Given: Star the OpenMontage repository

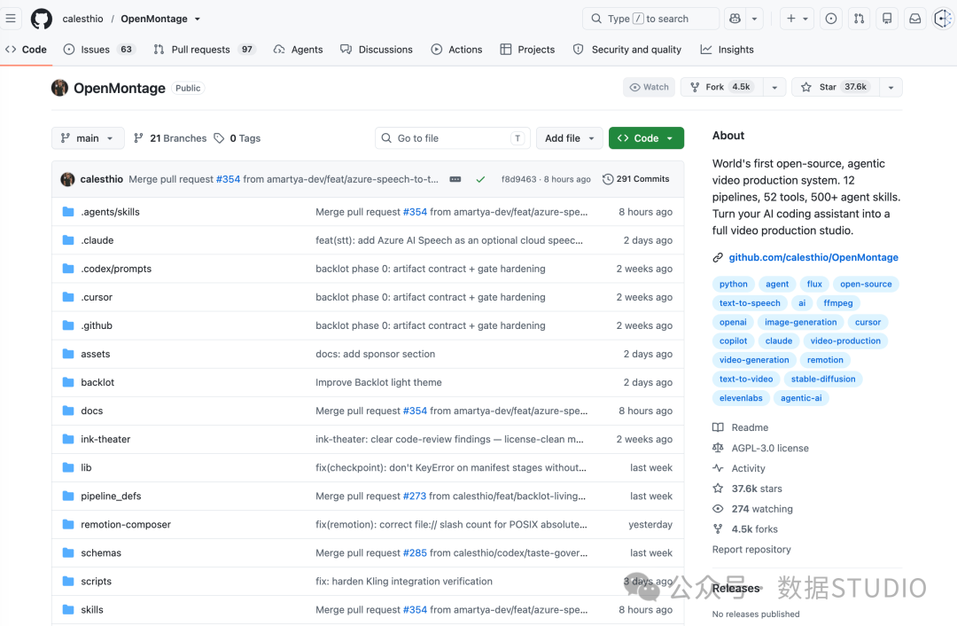Looking at the screenshot, I should 835,87.
